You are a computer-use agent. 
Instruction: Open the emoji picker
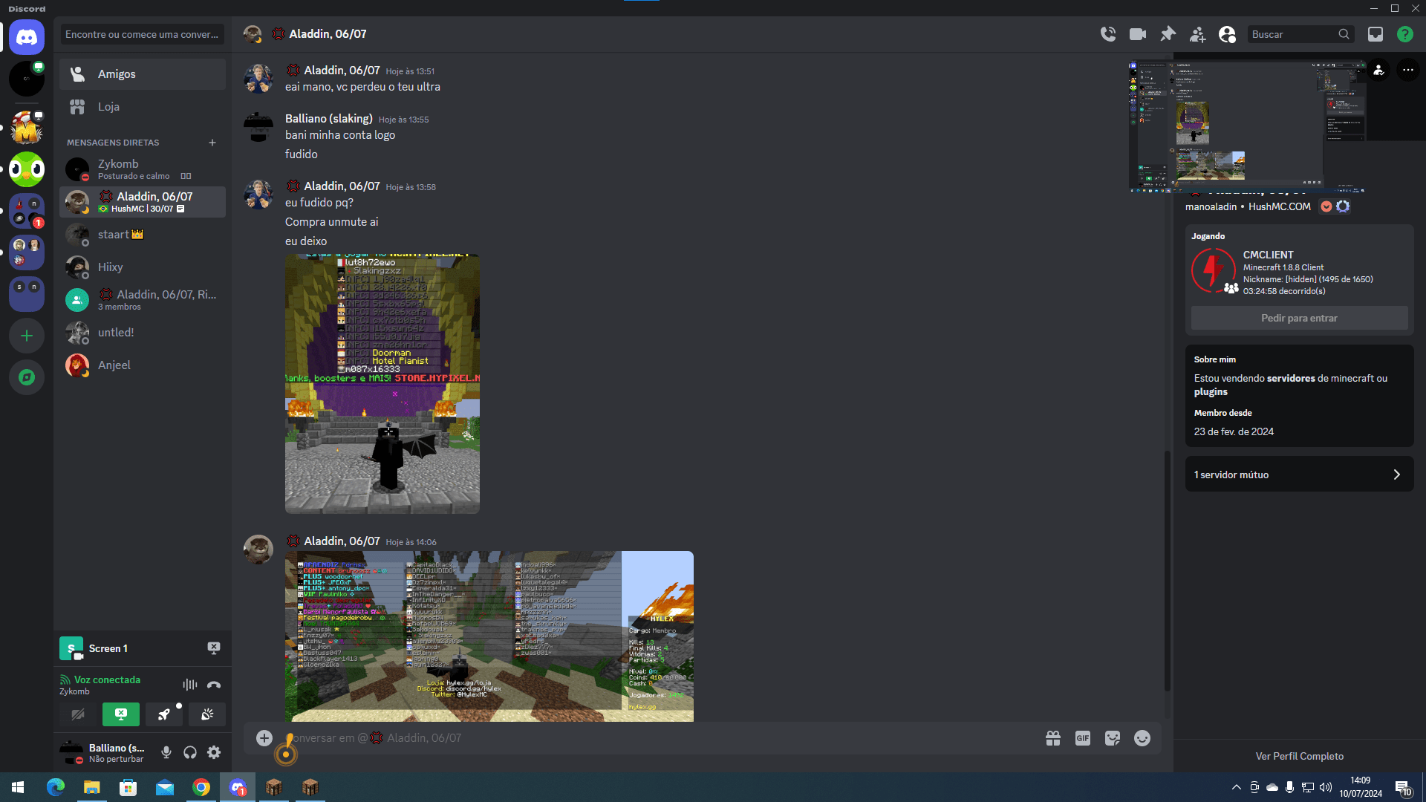pyautogui.click(x=1142, y=738)
